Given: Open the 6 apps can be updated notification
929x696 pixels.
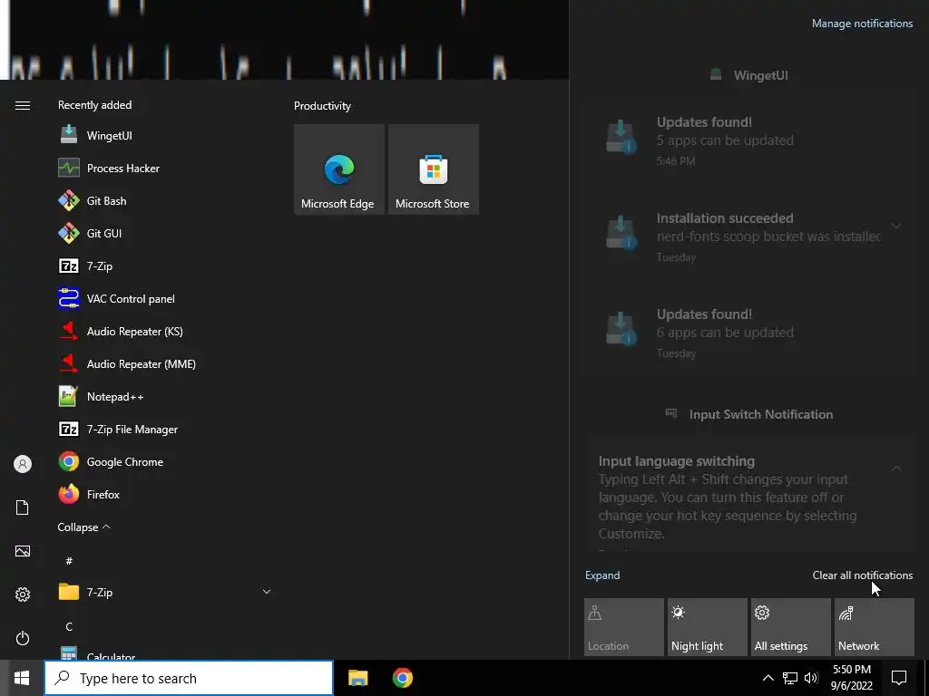Looking at the screenshot, I should coord(748,333).
